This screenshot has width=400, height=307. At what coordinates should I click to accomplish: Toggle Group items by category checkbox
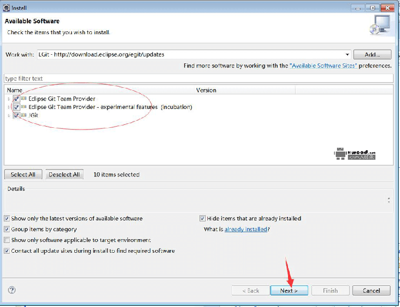tap(7, 229)
